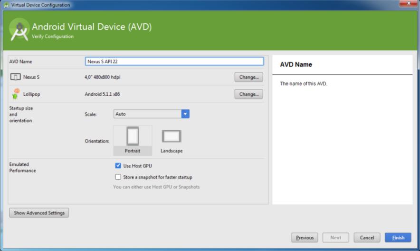420x251 pixels.
Task: Click the Lollipop system image icon
Action: pyautogui.click(x=16, y=93)
